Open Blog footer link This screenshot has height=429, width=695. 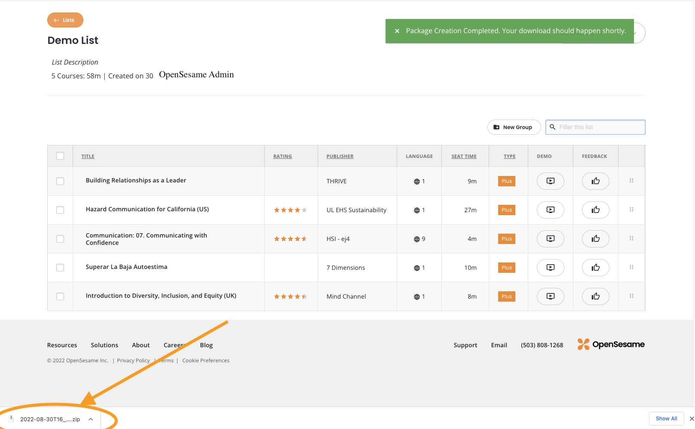click(206, 345)
